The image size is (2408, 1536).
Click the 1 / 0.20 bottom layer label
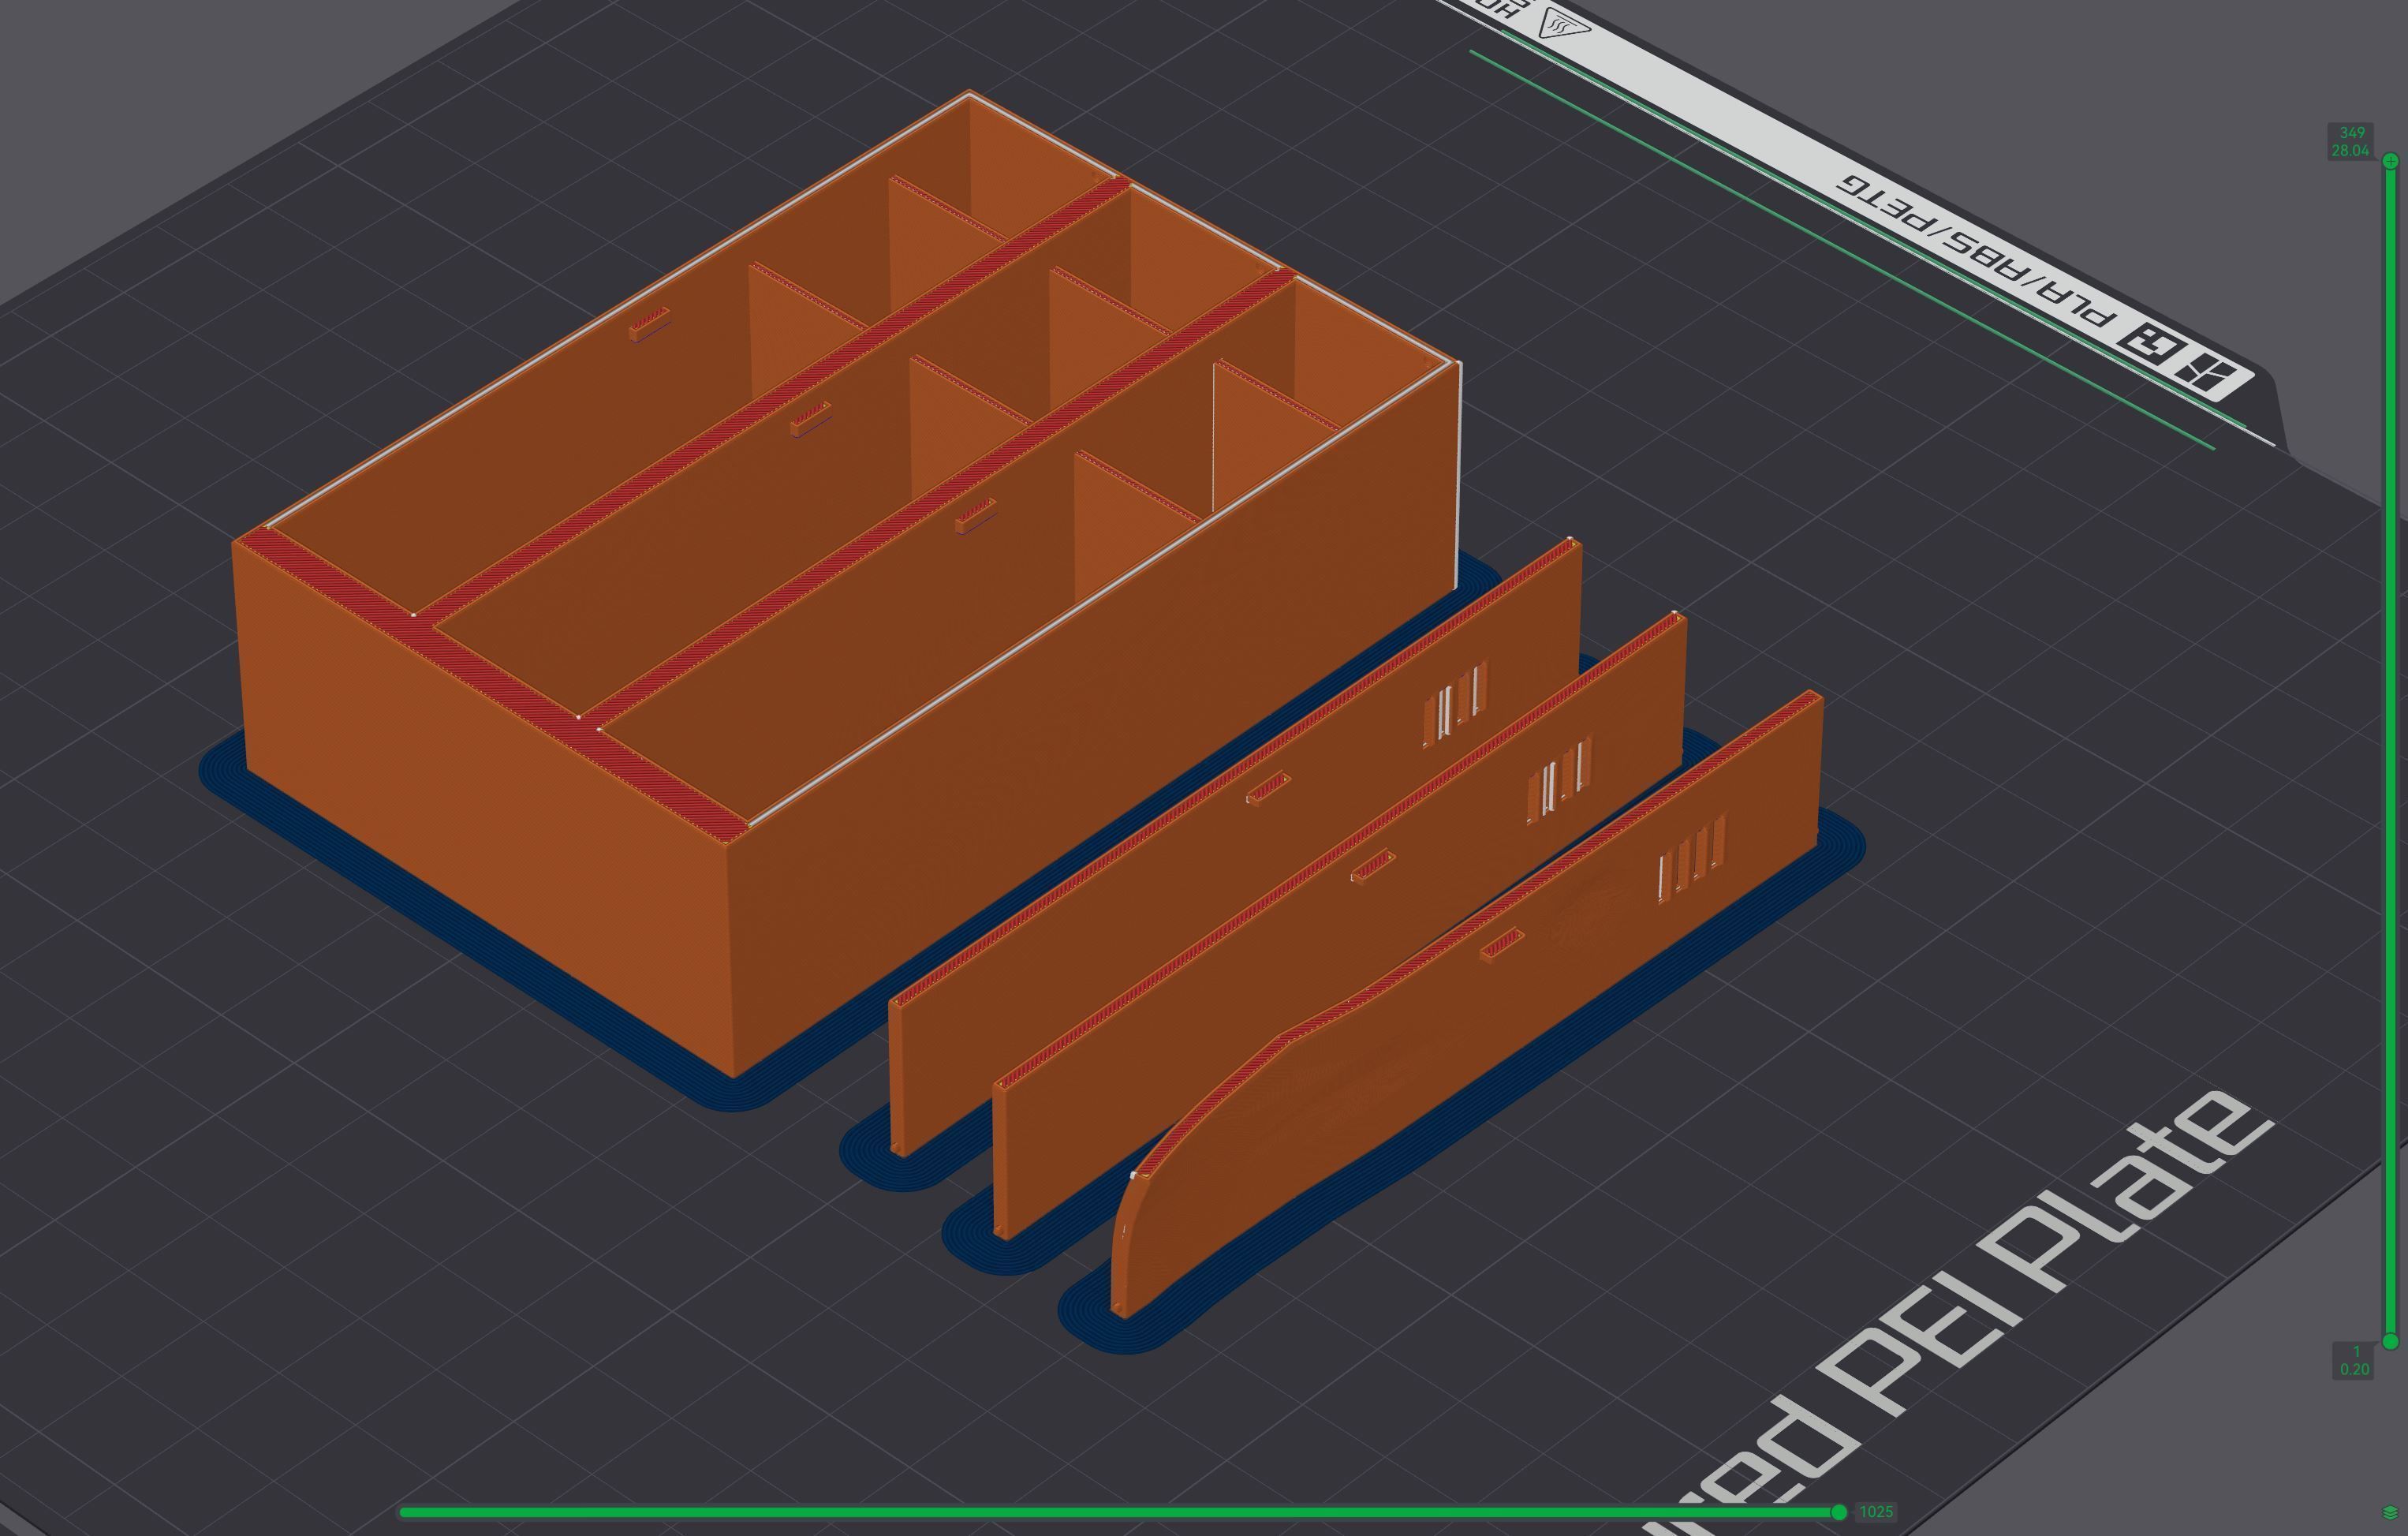click(2355, 1360)
